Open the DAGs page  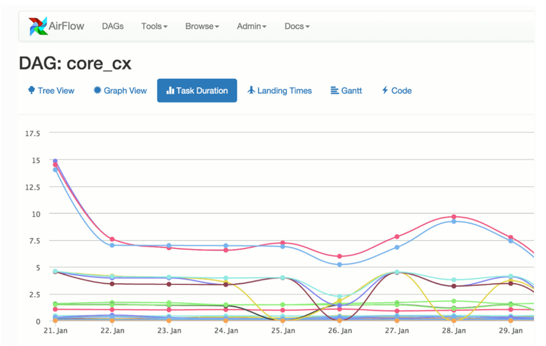point(113,26)
